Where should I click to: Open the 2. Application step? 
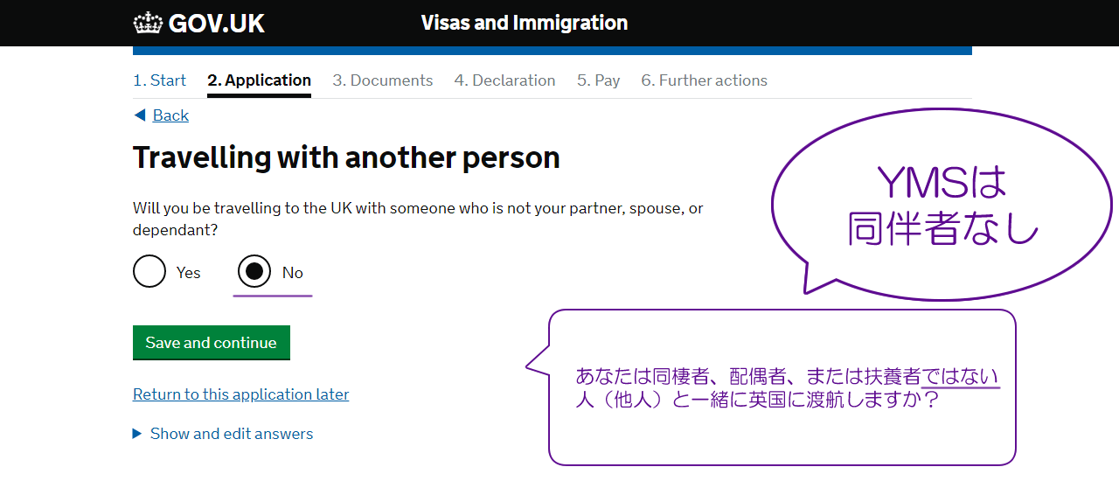click(x=259, y=80)
